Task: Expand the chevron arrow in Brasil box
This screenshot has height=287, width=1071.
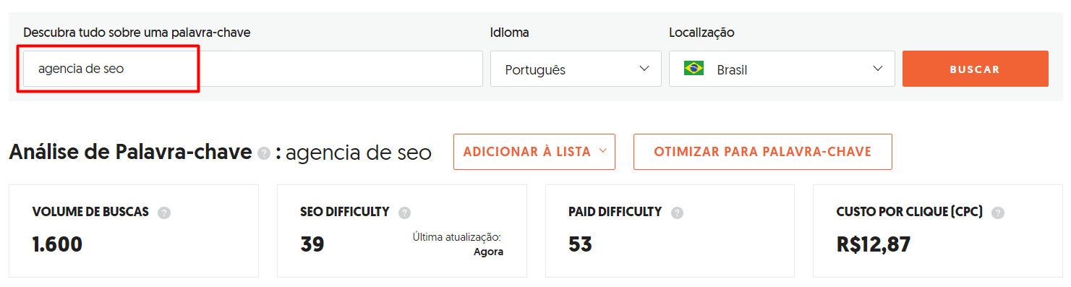Action: (x=878, y=69)
